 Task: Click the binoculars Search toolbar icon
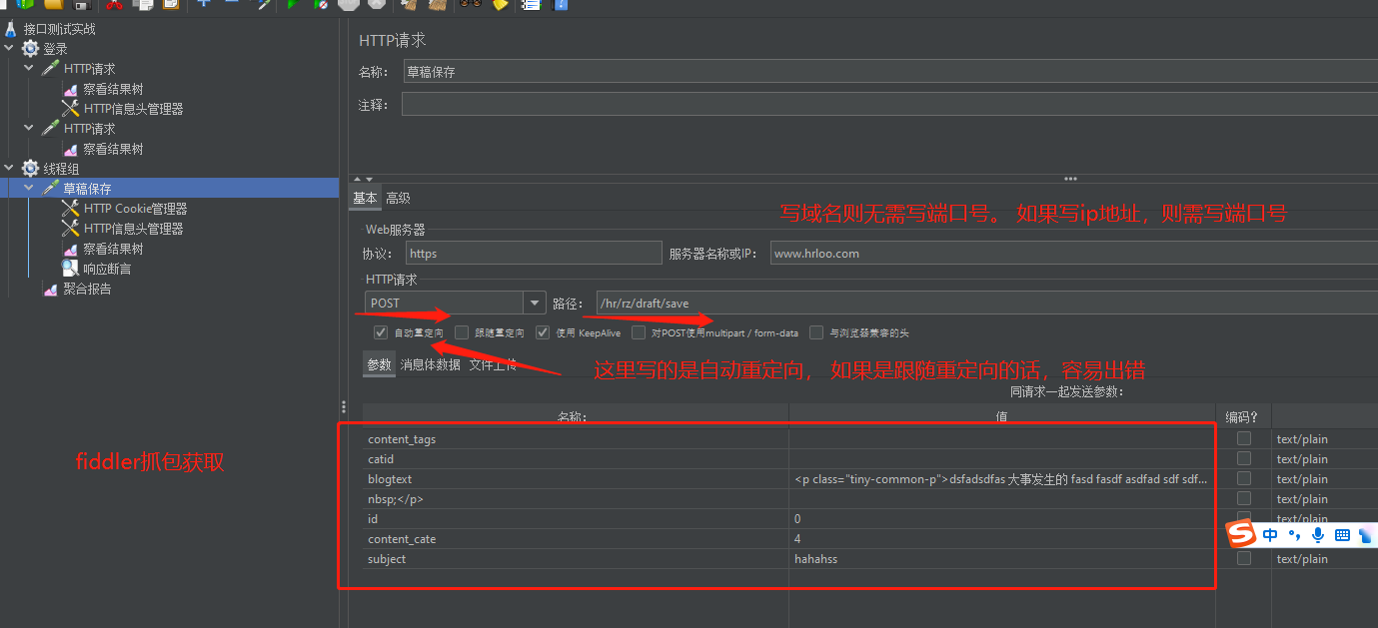470,4
